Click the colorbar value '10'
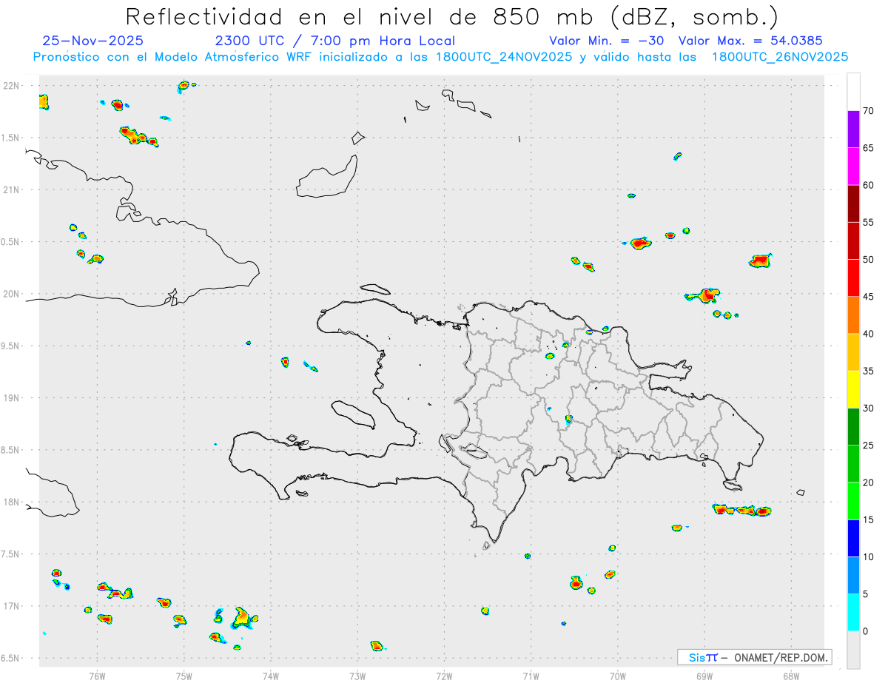 click(x=868, y=556)
